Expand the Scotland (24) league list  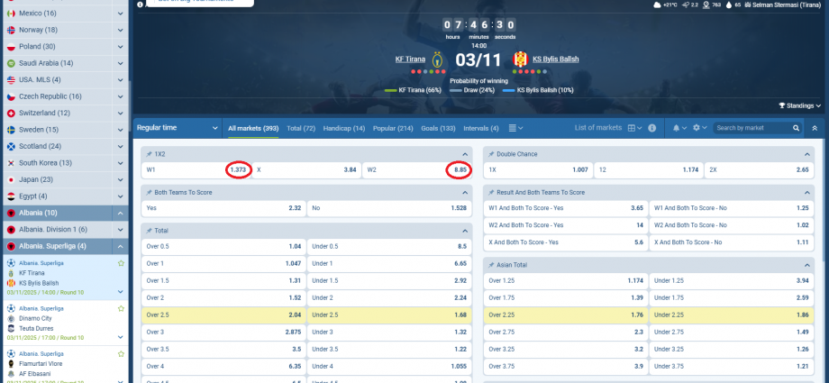tap(121, 146)
